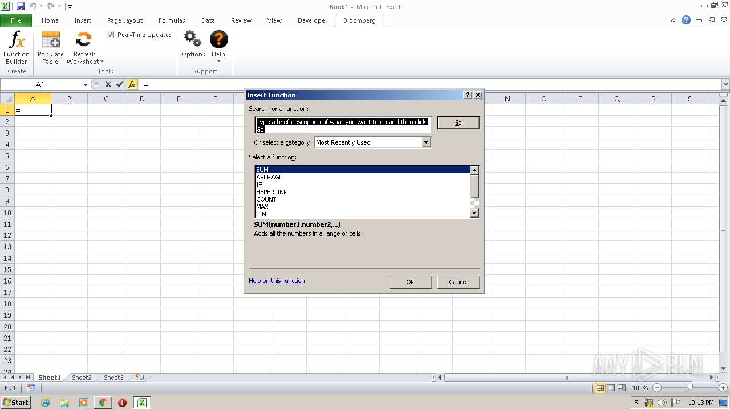
Task: Click the Excel Help question icon
Action: pyautogui.click(x=686, y=20)
